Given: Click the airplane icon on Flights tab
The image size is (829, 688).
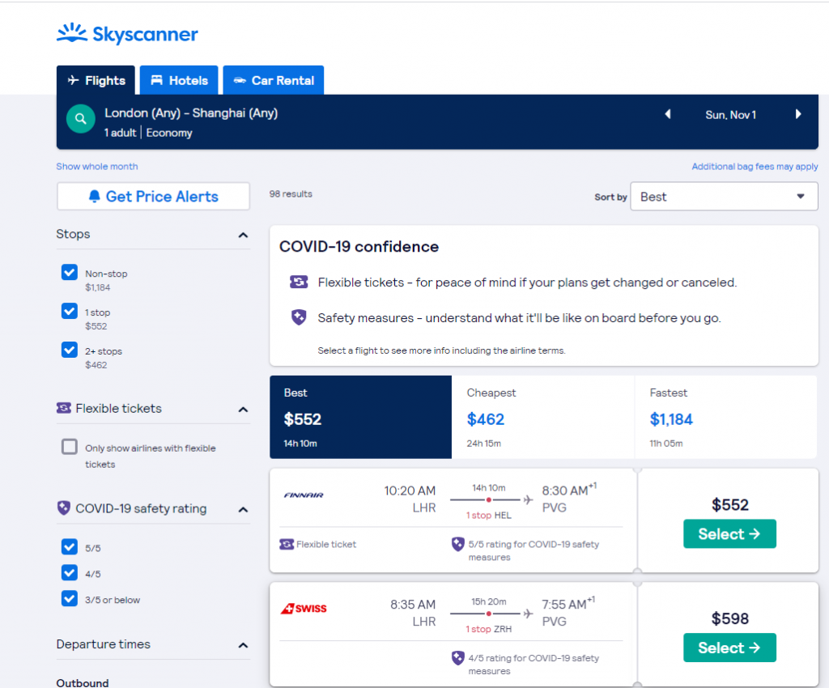Looking at the screenshot, I should [74, 80].
